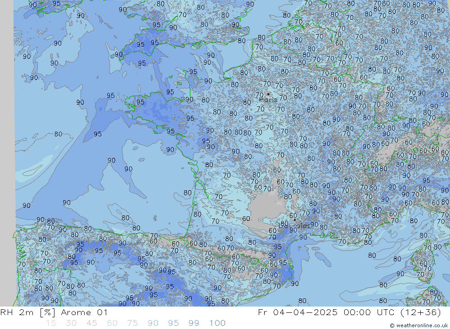Click the legend value 60 in the color scale
450x329 pixels.
click(x=112, y=323)
